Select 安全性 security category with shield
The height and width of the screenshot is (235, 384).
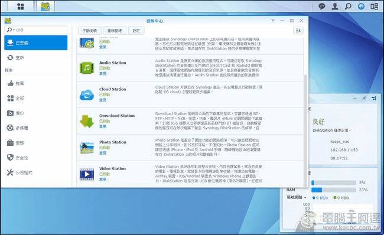36,158
